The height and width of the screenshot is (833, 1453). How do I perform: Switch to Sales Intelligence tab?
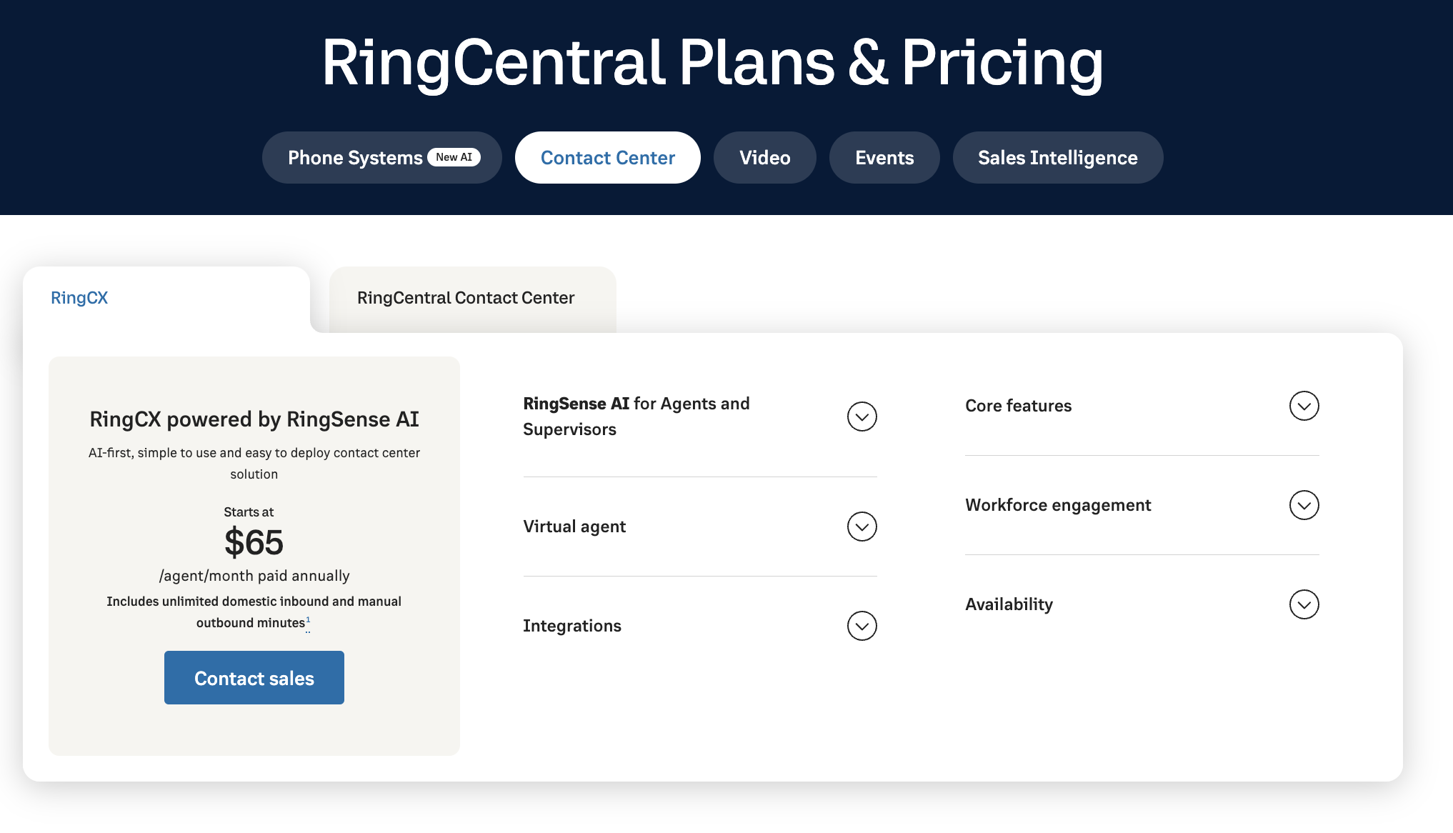click(1057, 158)
